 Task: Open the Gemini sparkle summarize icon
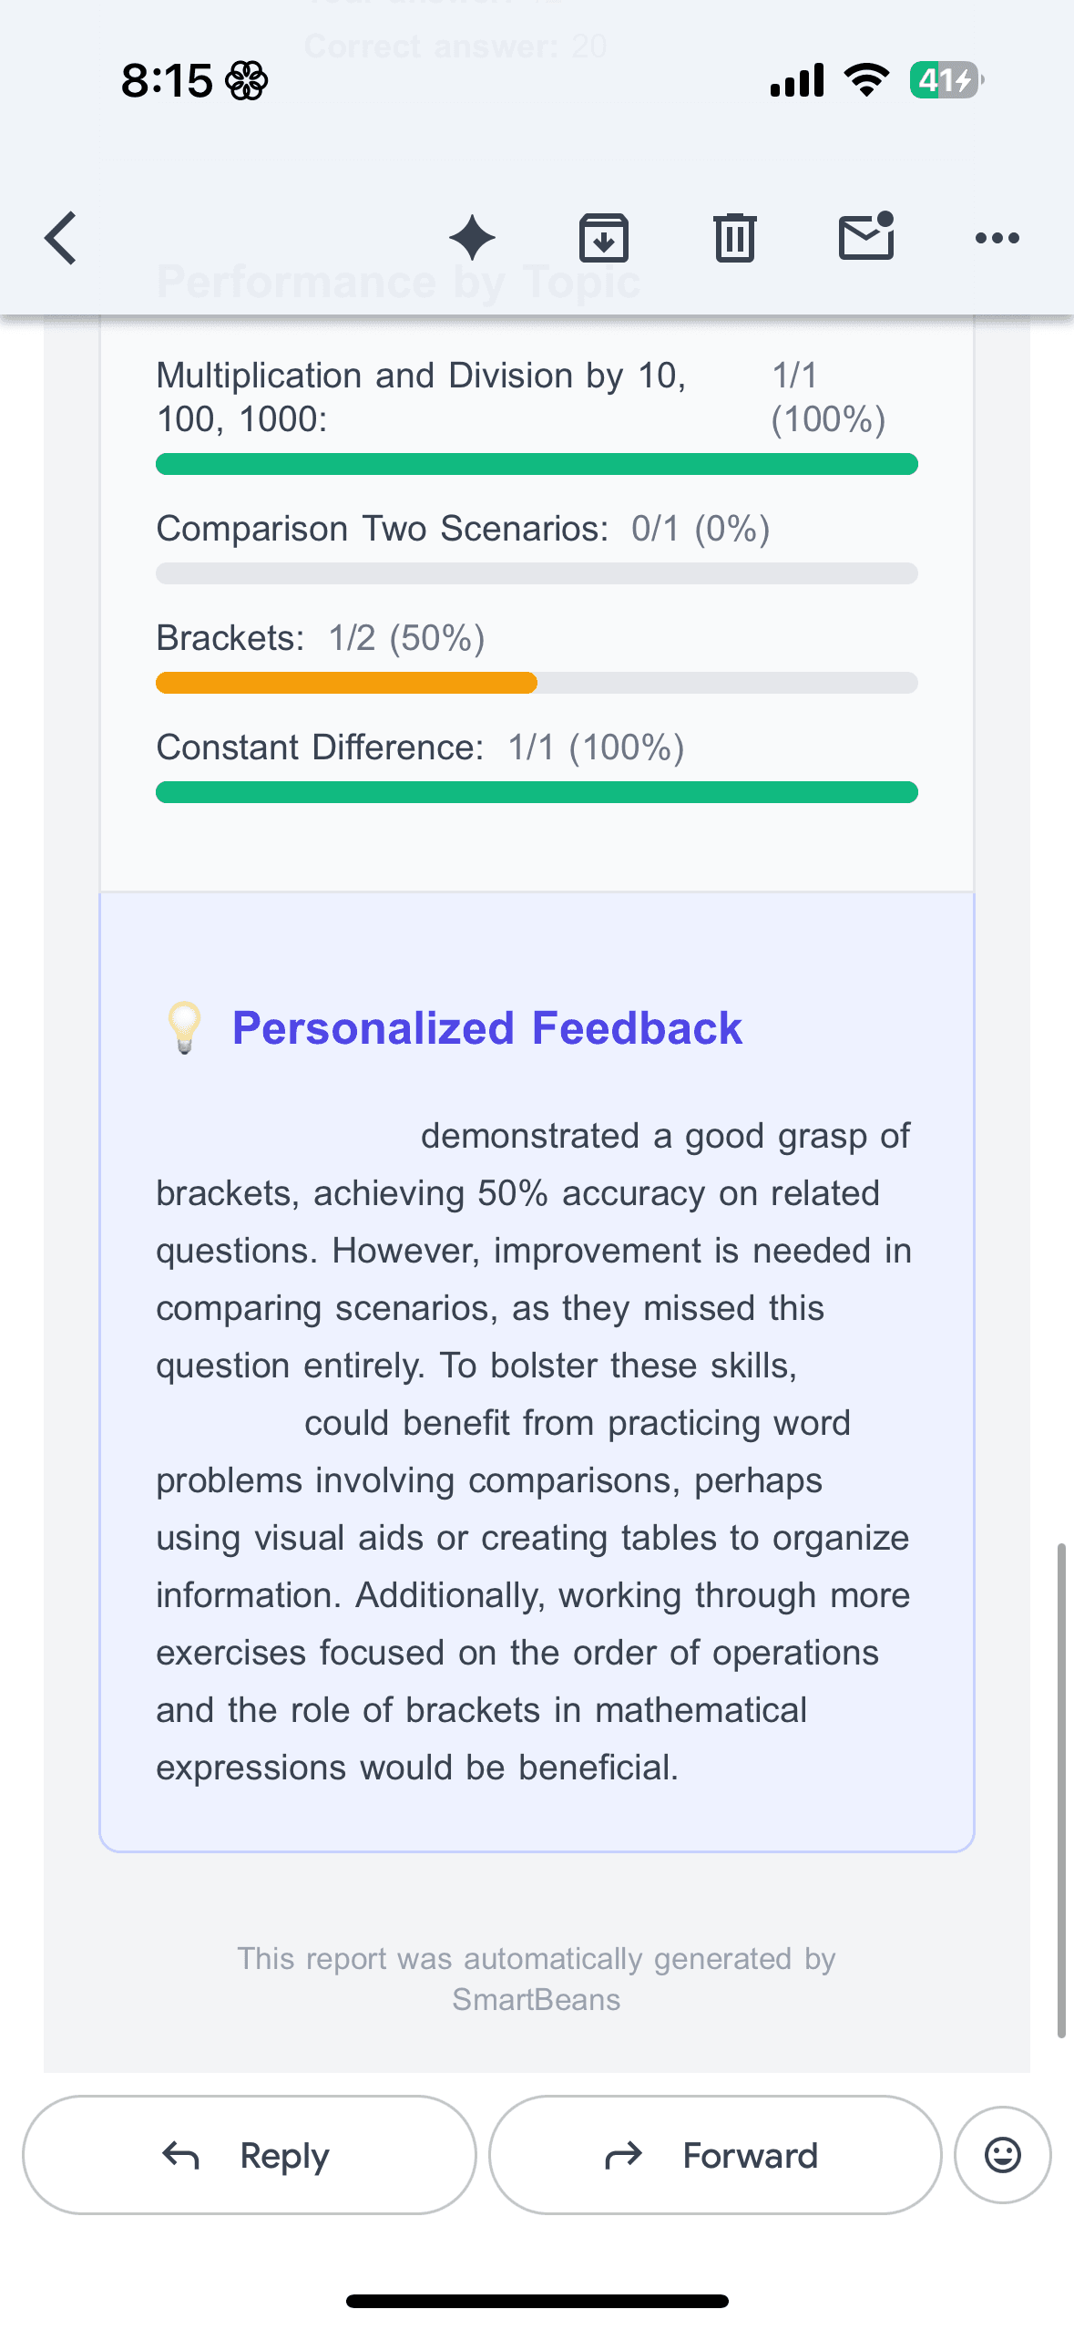(472, 238)
